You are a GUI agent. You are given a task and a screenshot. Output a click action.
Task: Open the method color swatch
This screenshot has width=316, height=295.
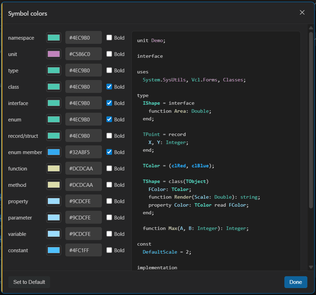(54, 185)
